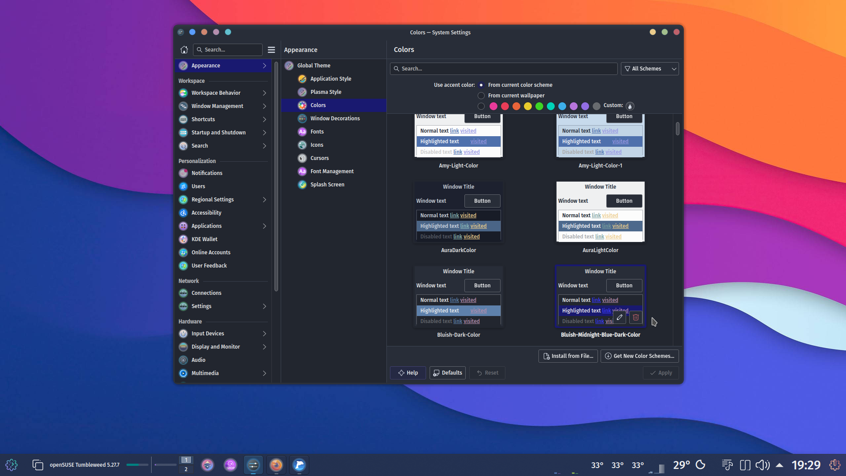Click the Icons category icon

pyautogui.click(x=302, y=145)
